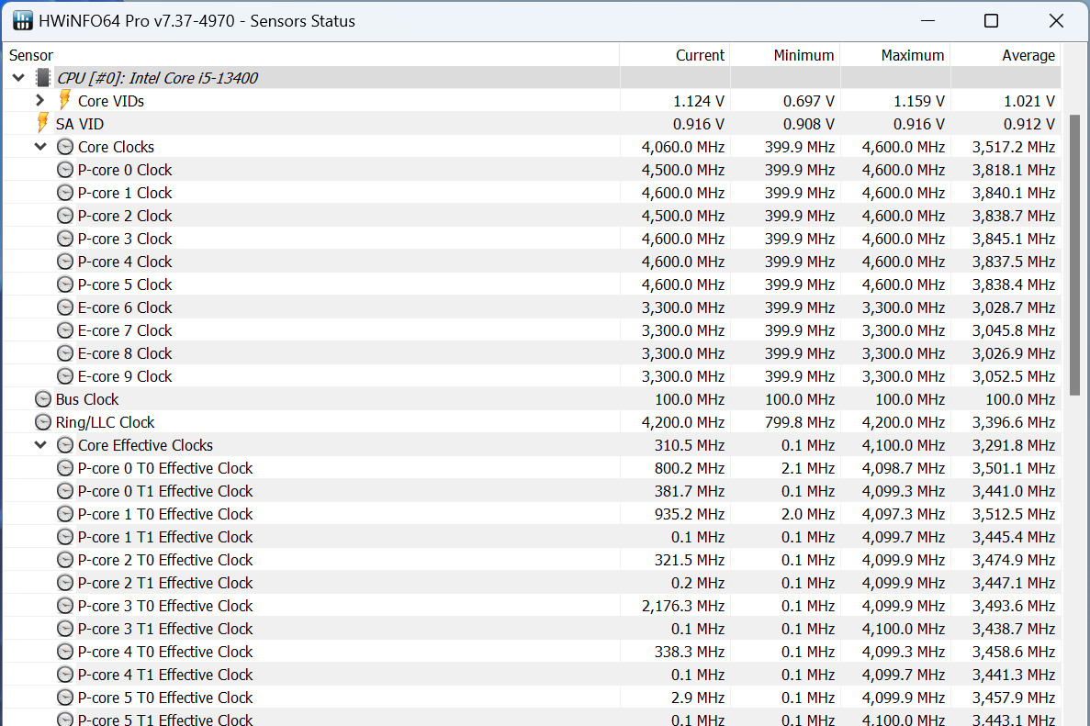Click the Core Clocks clock icon

(x=64, y=147)
